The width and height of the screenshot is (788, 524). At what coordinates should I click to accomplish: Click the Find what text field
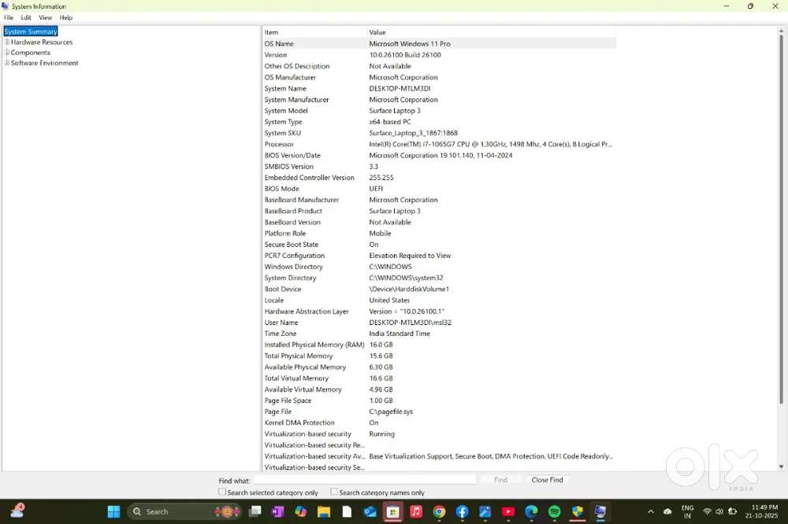pos(364,480)
